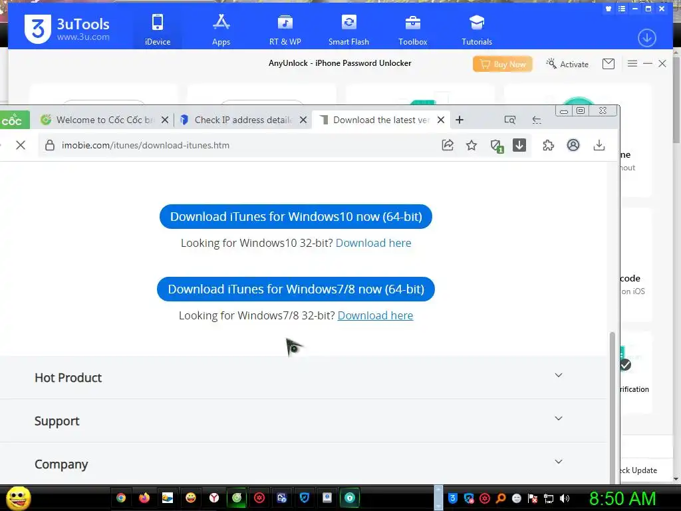Focus the imobie.com address bar
The width and height of the screenshot is (681, 511).
243,145
